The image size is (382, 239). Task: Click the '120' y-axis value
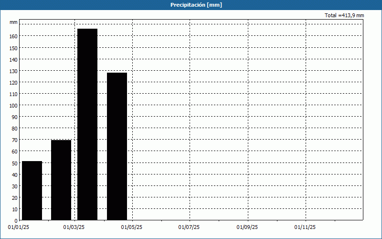pyautogui.click(x=14, y=83)
